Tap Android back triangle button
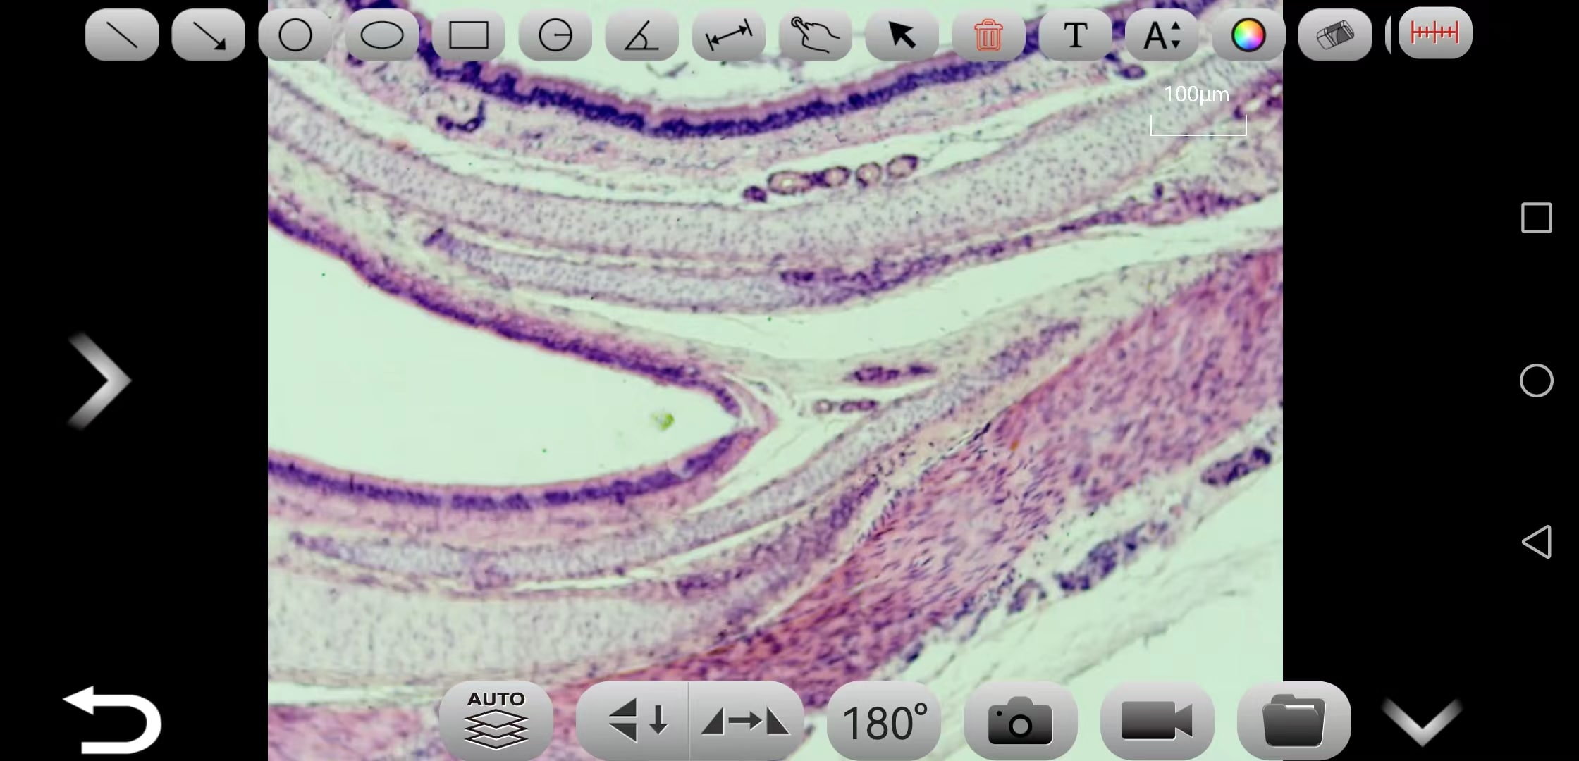 (1537, 542)
